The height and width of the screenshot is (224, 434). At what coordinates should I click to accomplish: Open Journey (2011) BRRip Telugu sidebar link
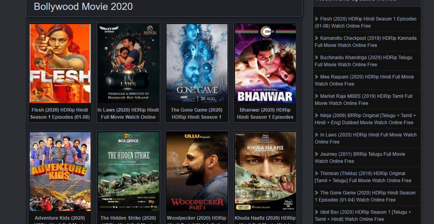[x=360, y=157]
